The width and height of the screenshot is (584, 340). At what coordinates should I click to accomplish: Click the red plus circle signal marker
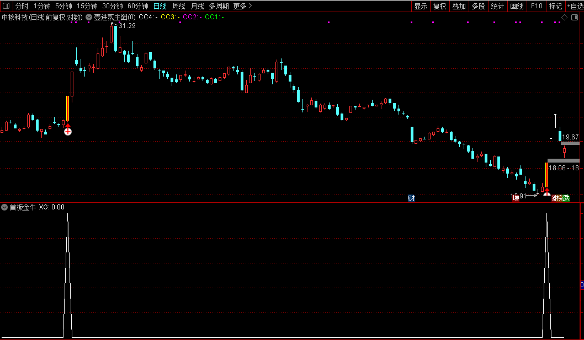[x=68, y=131]
